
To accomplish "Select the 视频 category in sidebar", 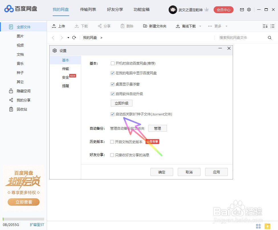I will click(x=20, y=45).
